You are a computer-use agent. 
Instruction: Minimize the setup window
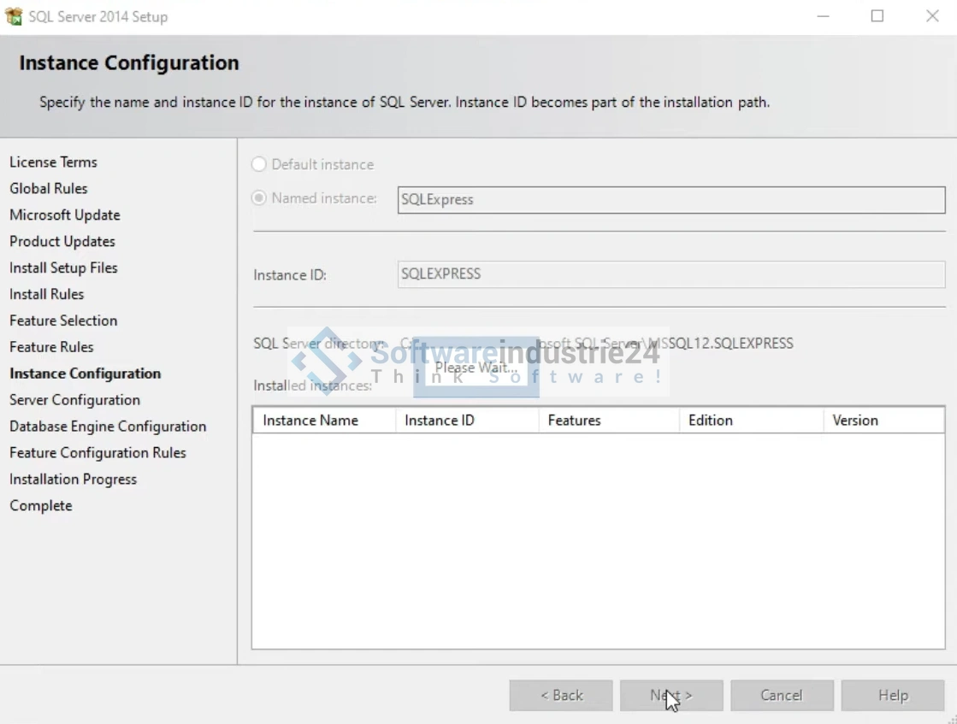tap(823, 16)
